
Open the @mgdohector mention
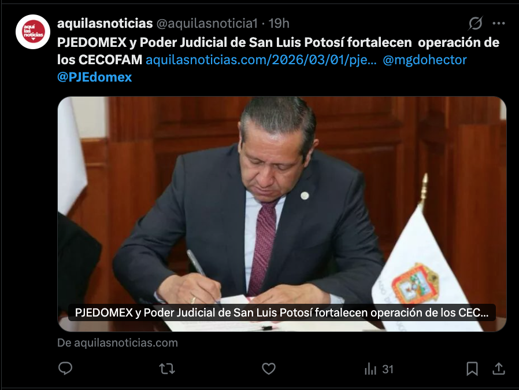(425, 60)
